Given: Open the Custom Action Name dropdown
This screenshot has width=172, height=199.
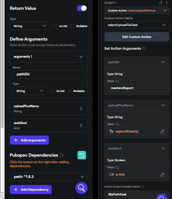Looking at the screenshot, I should 137,25.
